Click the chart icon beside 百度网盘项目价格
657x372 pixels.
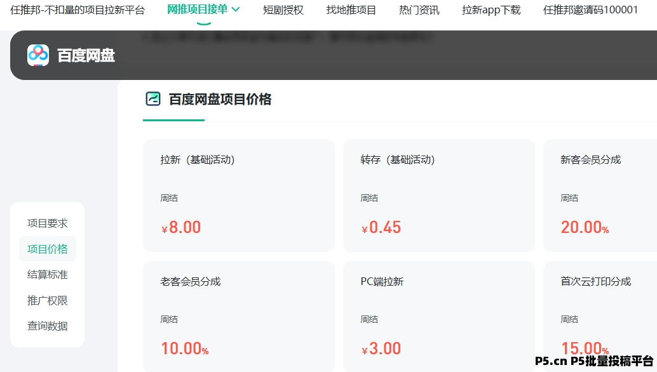(x=153, y=99)
